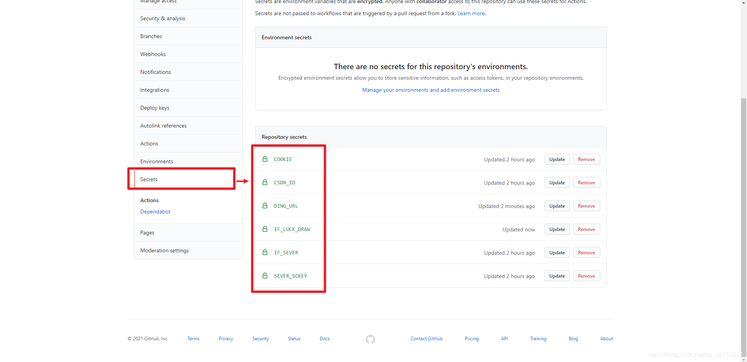747x362 pixels.
Task: Update the CSDN_ID secret
Action: click(x=557, y=183)
